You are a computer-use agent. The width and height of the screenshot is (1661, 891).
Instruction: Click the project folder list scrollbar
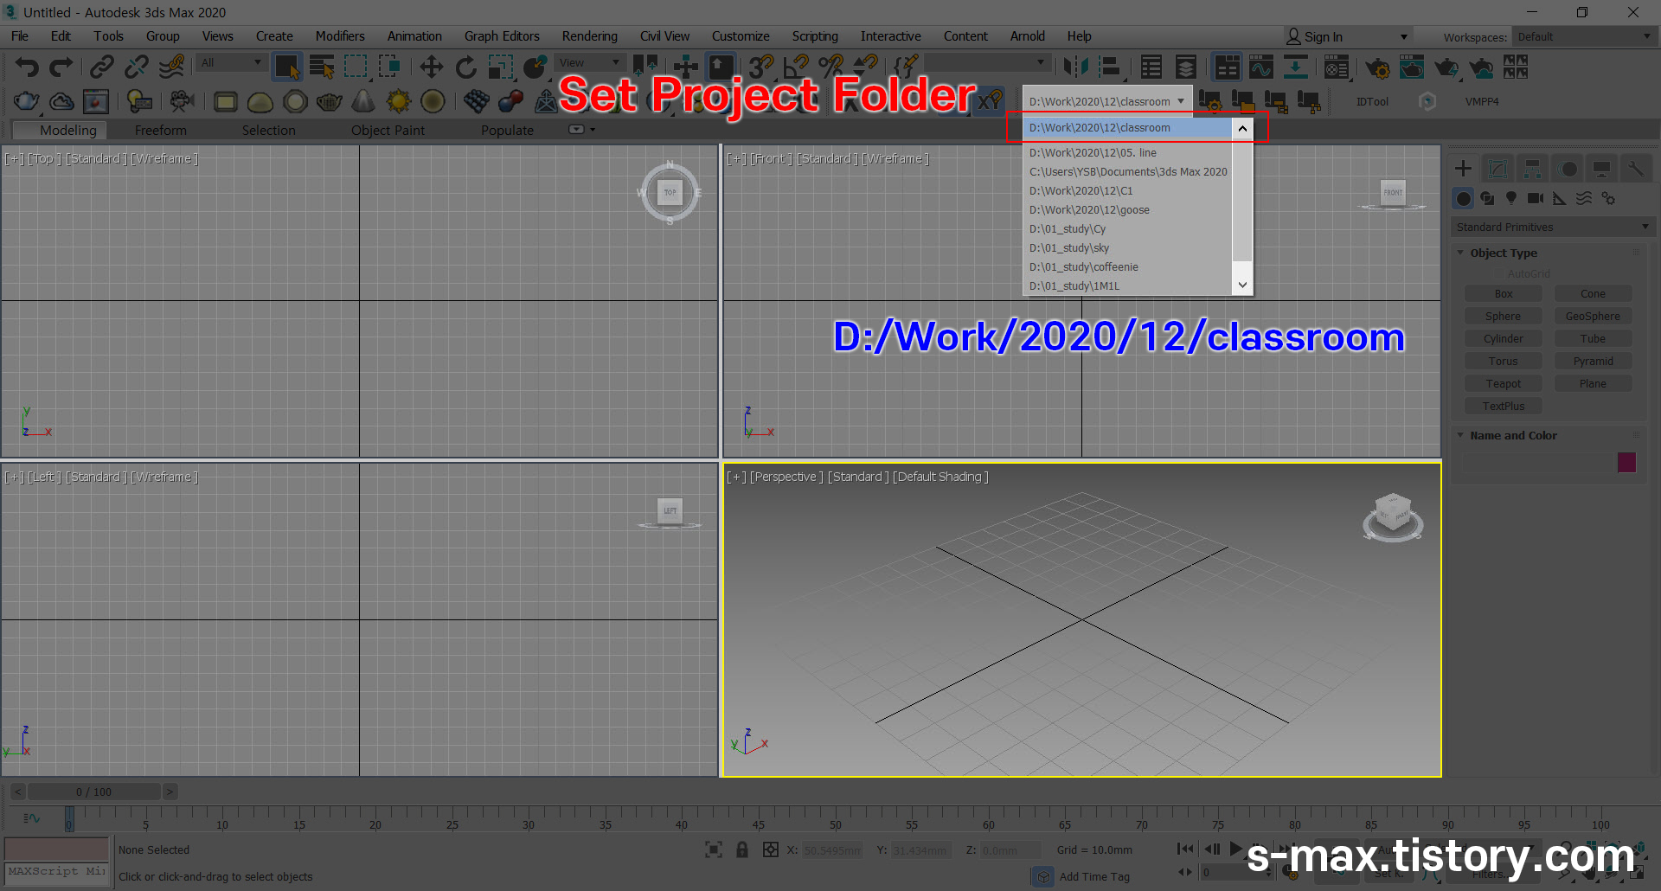pos(1242,207)
